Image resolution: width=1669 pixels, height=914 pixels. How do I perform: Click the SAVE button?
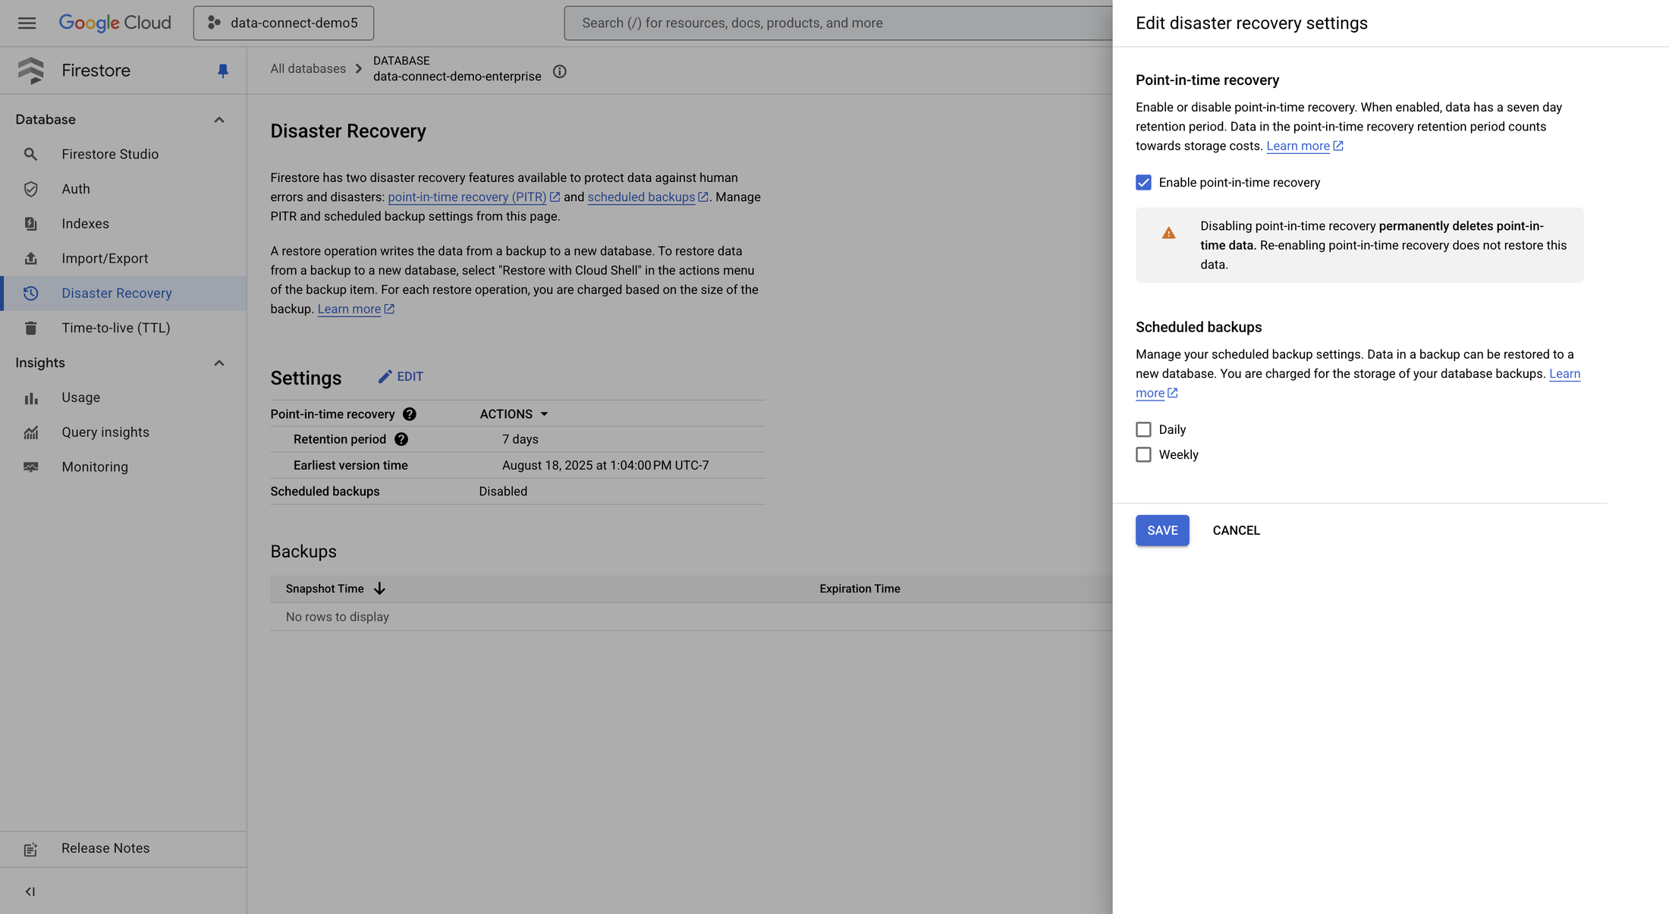(x=1162, y=530)
